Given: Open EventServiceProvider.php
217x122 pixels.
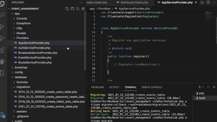Looking at the screenshot, I should click(35, 58).
